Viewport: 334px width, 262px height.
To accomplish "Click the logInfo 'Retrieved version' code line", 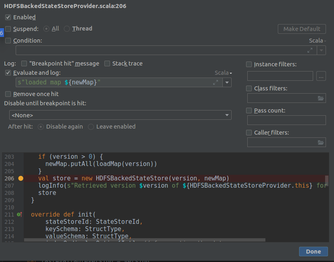I will 182,186.
